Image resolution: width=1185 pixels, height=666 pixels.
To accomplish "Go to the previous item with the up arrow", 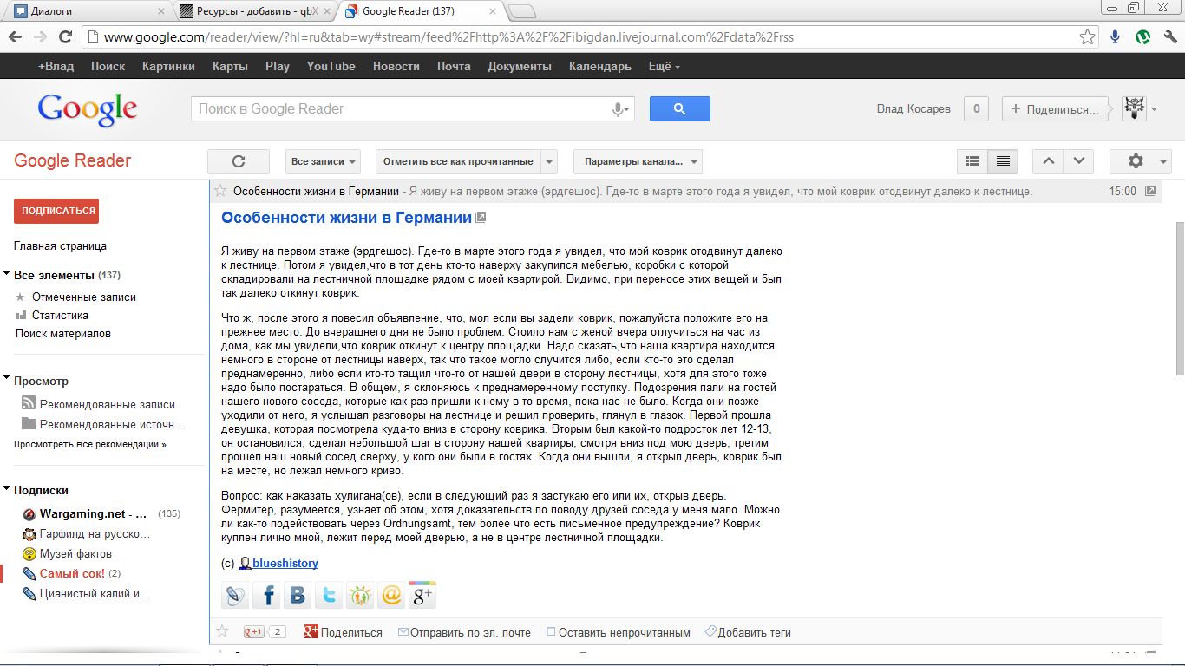I will click(x=1048, y=161).
